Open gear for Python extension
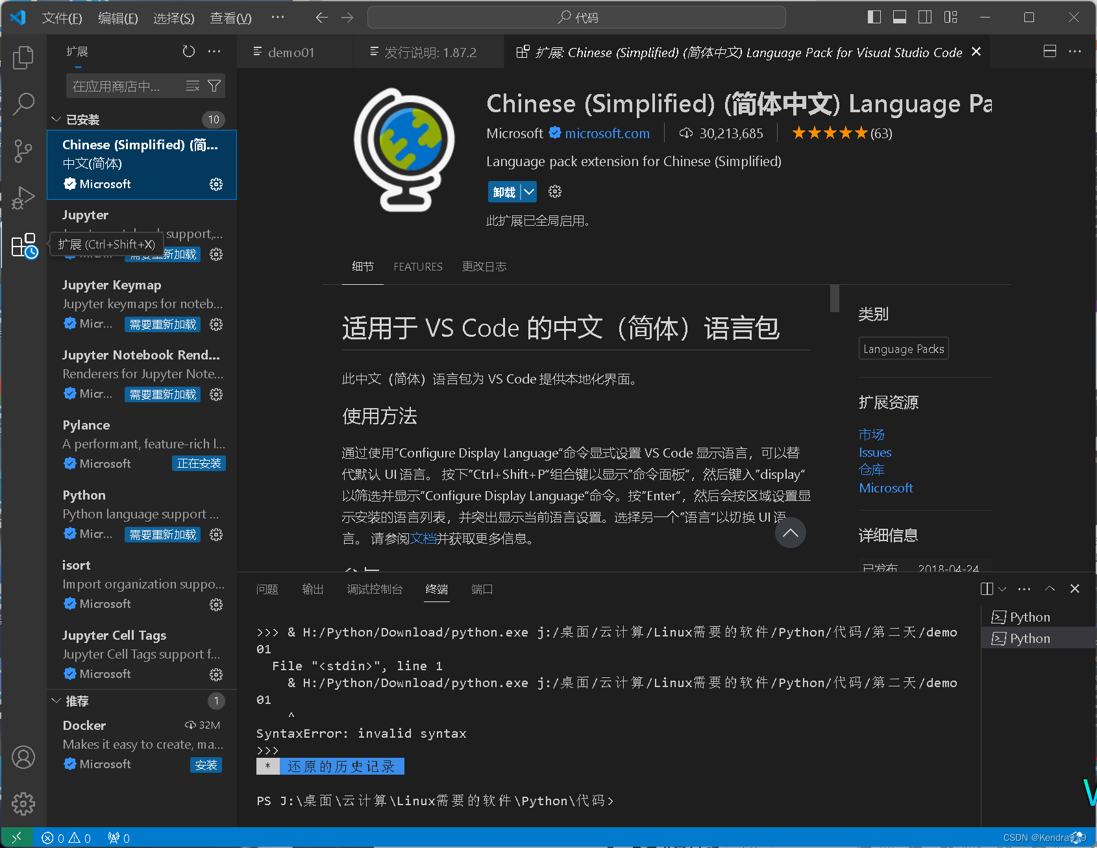This screenshot has width=1097, height=848. click(x=216, y=535)
